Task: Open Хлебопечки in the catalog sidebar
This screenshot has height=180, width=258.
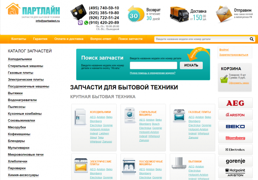Action: point(18,161)
